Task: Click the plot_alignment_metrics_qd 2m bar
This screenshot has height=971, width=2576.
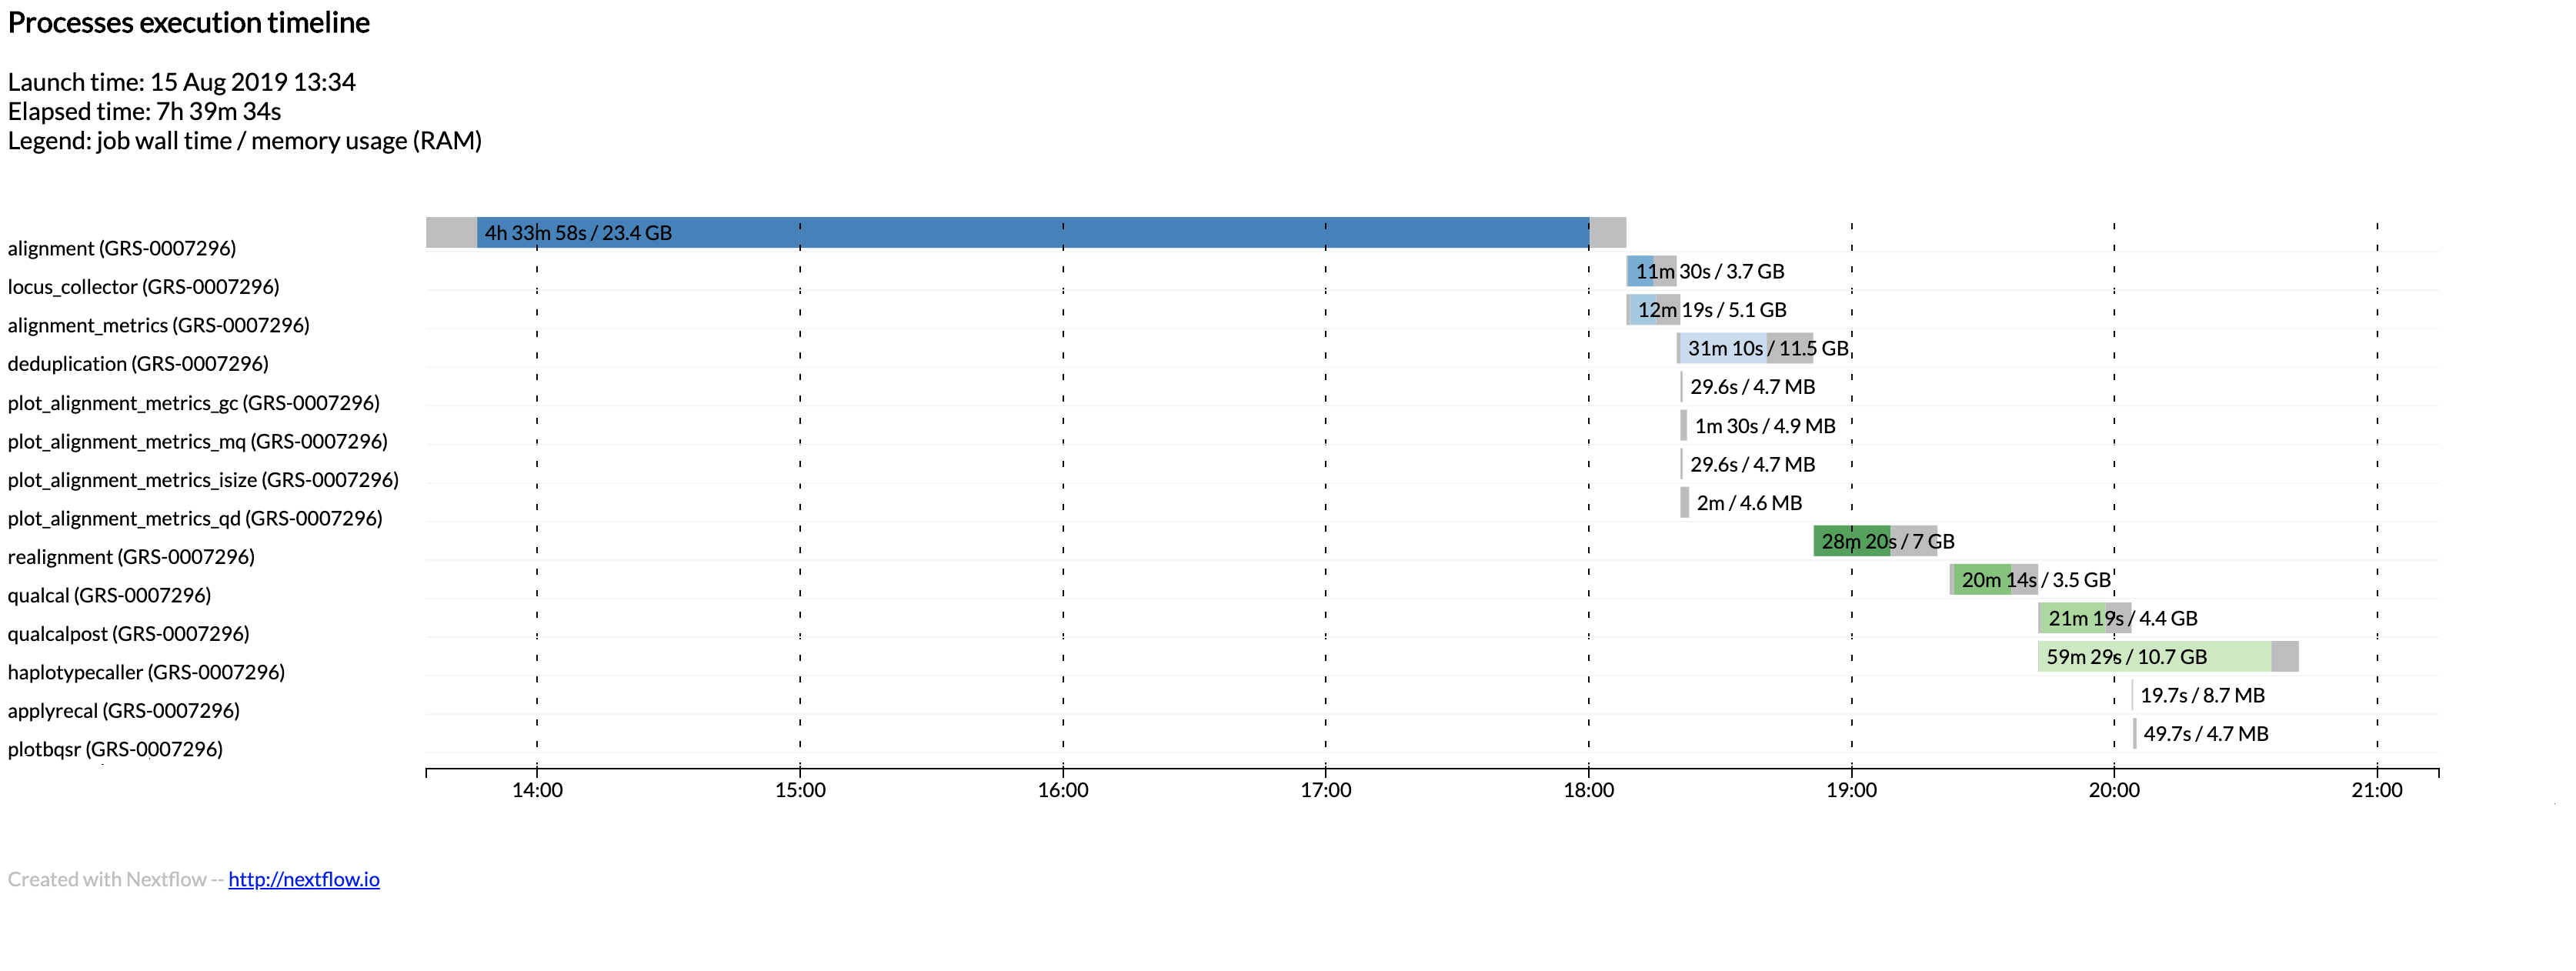Action: point(1685,502)
